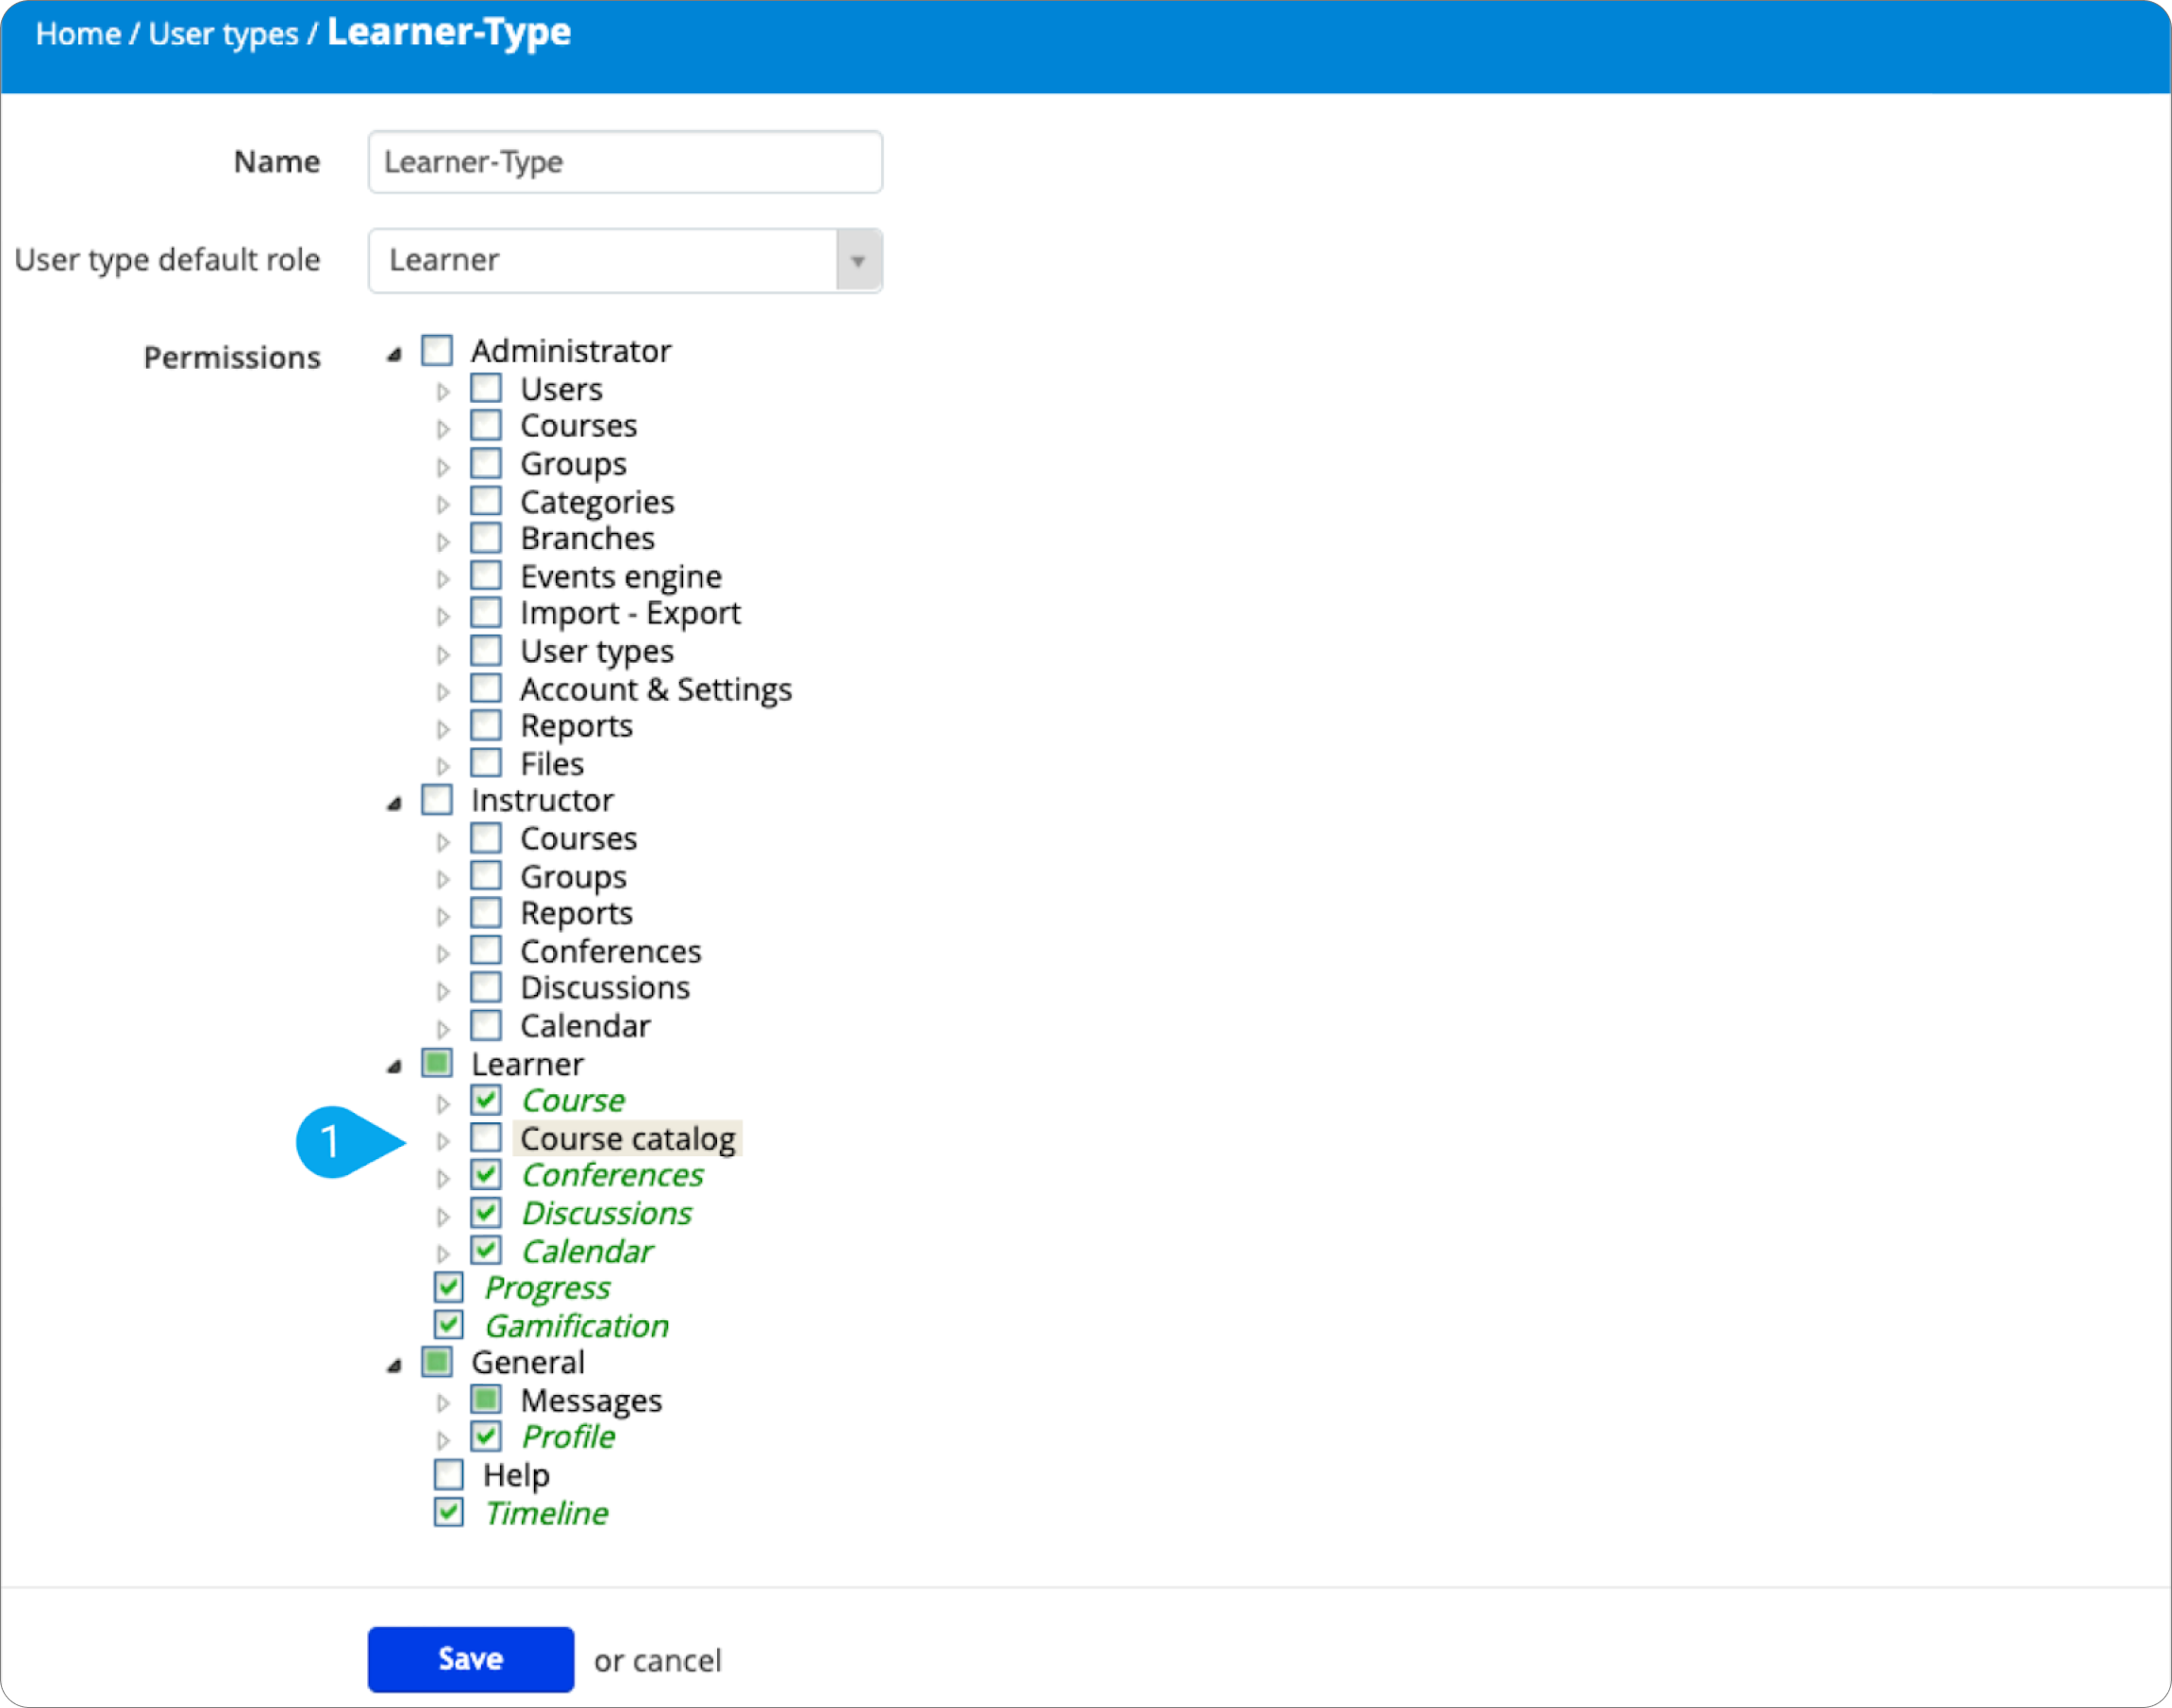Expand the Users node under Administrator
2172x1708 pixels.
coord(443,392)
